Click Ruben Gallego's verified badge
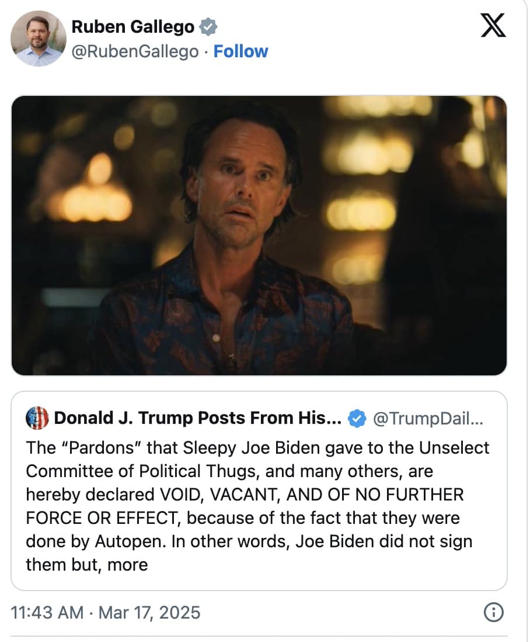530x642 pixels. click(x=208, y=26)
